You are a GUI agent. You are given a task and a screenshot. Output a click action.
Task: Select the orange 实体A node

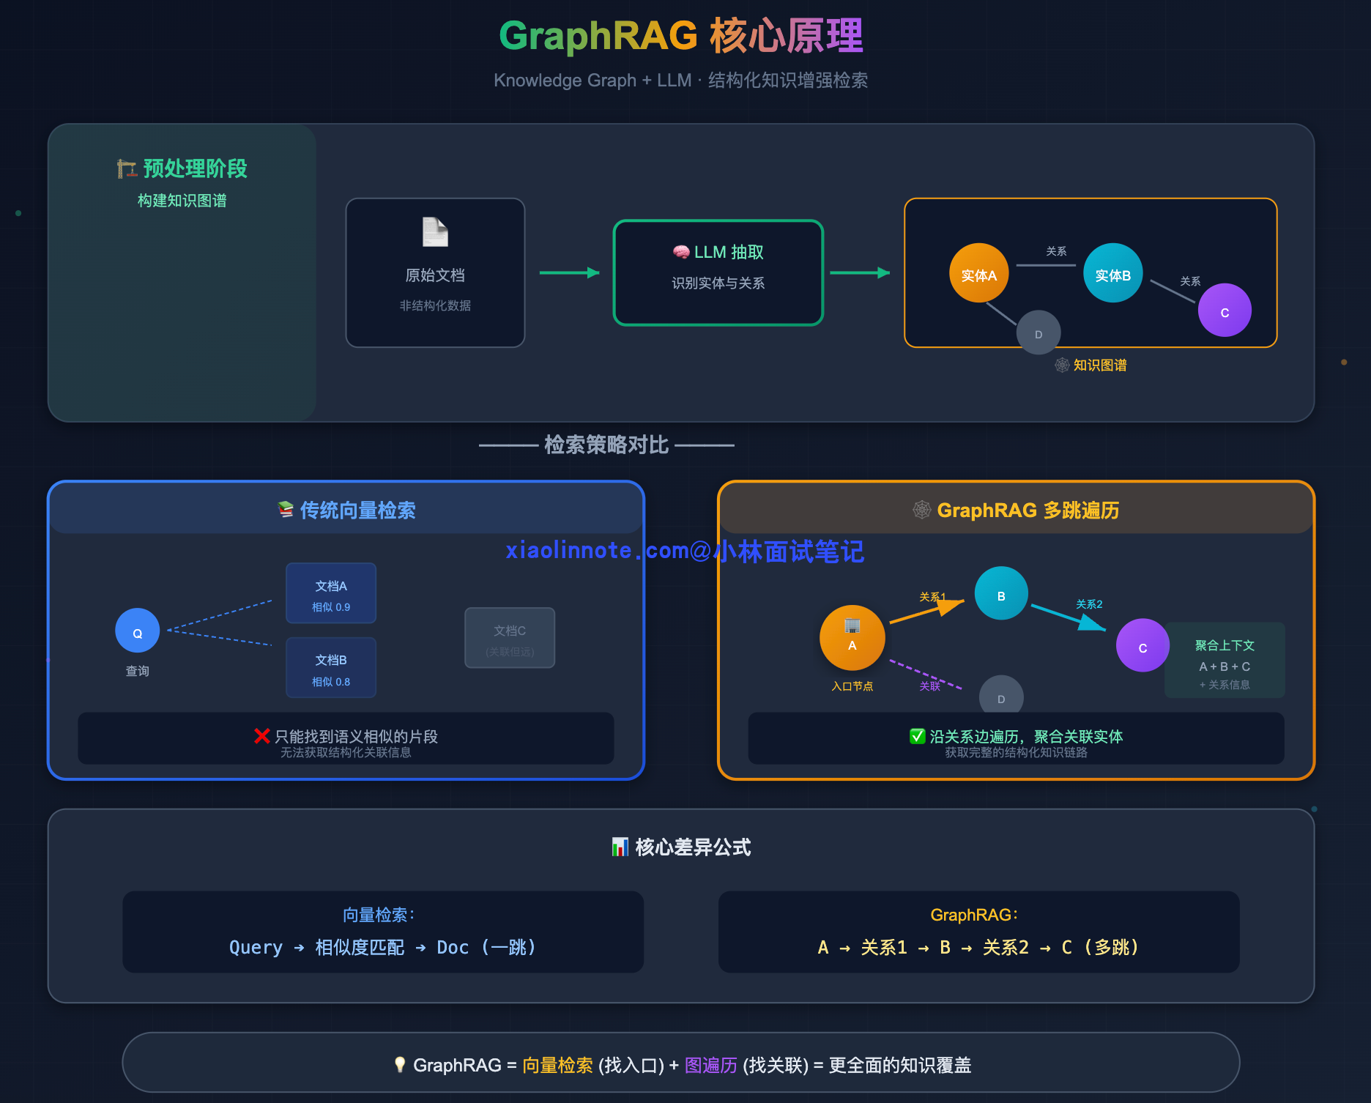(x=978, y=273)
